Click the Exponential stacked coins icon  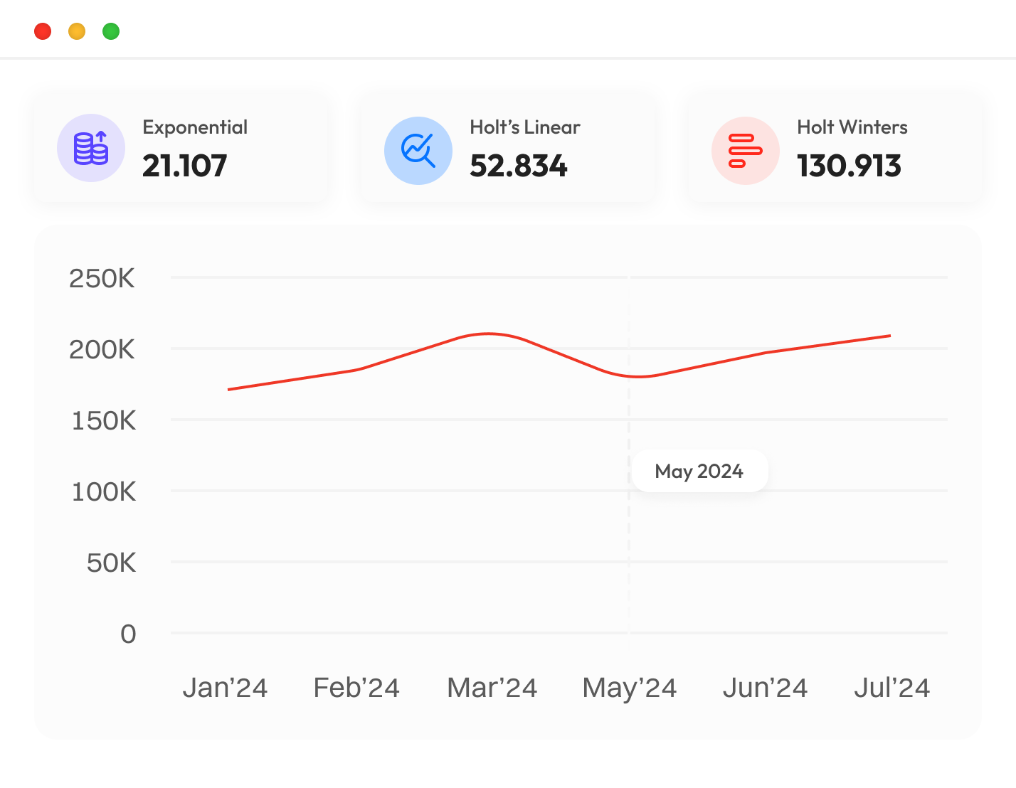coord(91,148)
